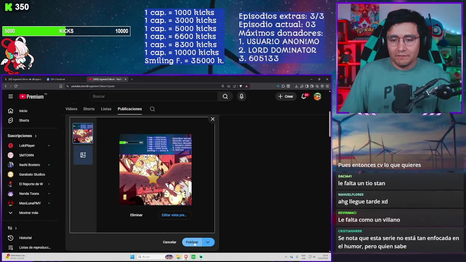Open the YouTube hamburger guide menu

tap(11, 96)
